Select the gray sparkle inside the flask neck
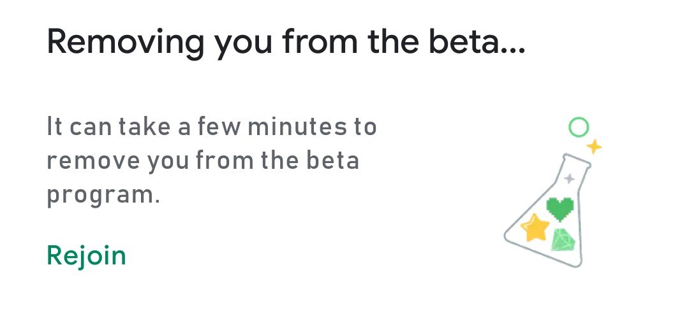This screenshot has height=323, width=689. (x=570, y=178)
